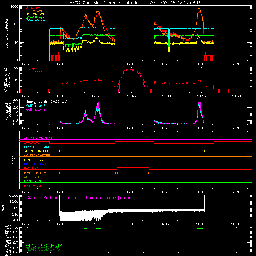Click the BAD_PACKETS flag label
Screen dimensions: 256x256
pos(35,186)
